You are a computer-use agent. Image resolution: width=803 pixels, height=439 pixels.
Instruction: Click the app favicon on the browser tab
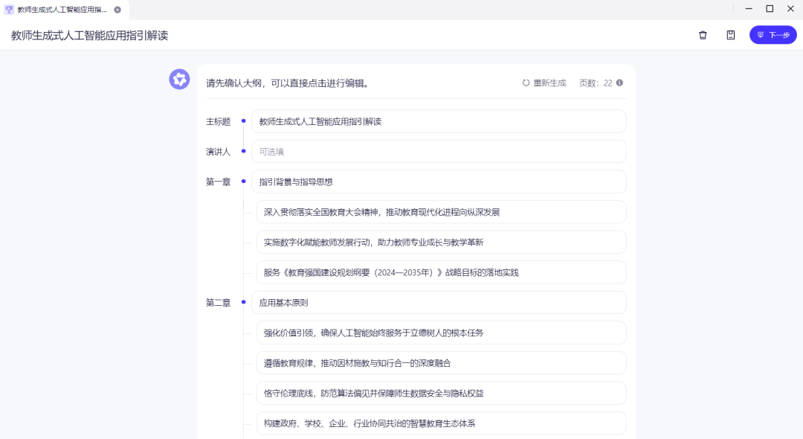point(10,9)
